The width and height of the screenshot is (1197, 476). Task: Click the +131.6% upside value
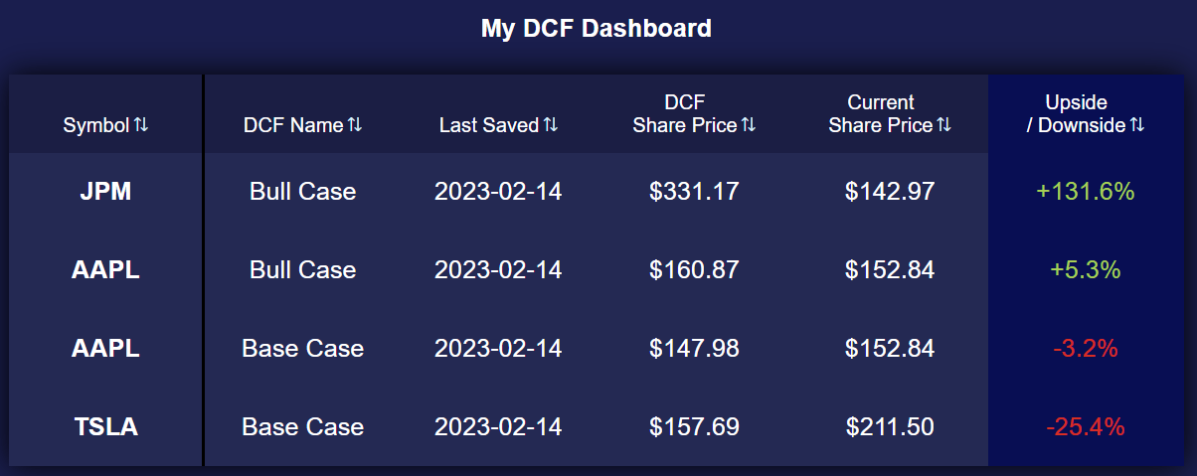[1086, 192]
